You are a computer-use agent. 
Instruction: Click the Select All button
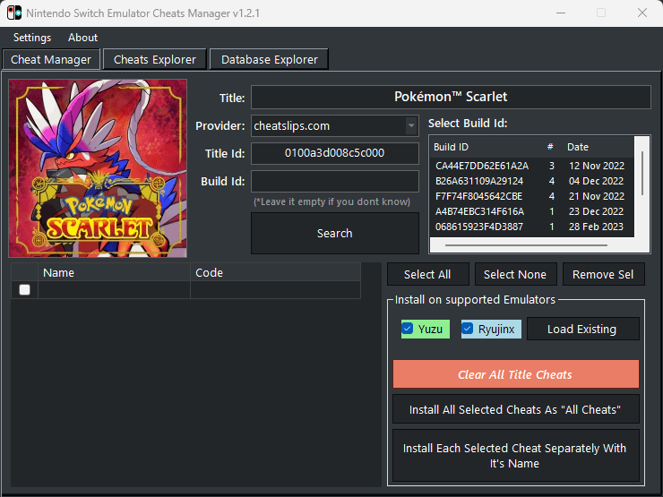point(427,274)
